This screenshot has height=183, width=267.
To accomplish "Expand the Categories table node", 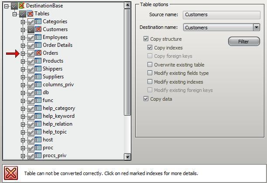I will pyautogui.click(x=23, y=22).
